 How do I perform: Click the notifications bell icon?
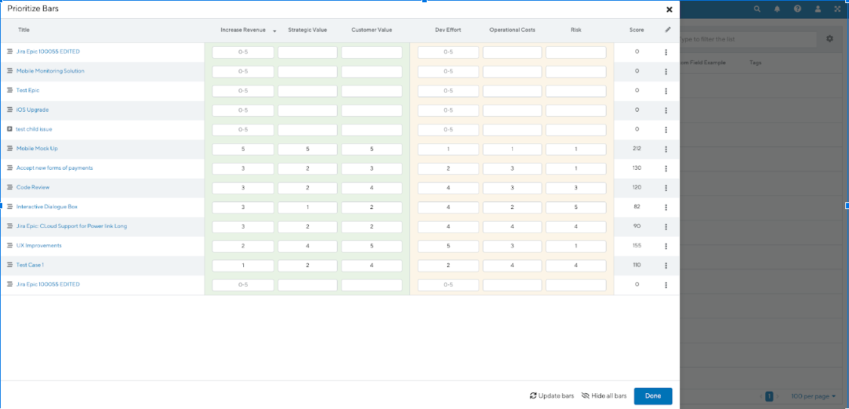[777, 9]
